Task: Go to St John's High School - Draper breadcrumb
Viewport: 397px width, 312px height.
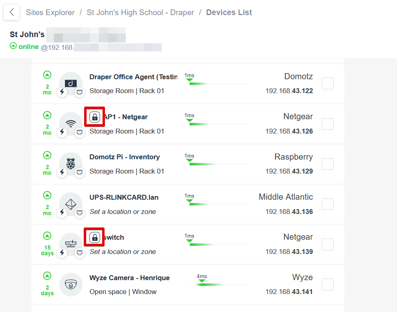Action: [140, 12]
